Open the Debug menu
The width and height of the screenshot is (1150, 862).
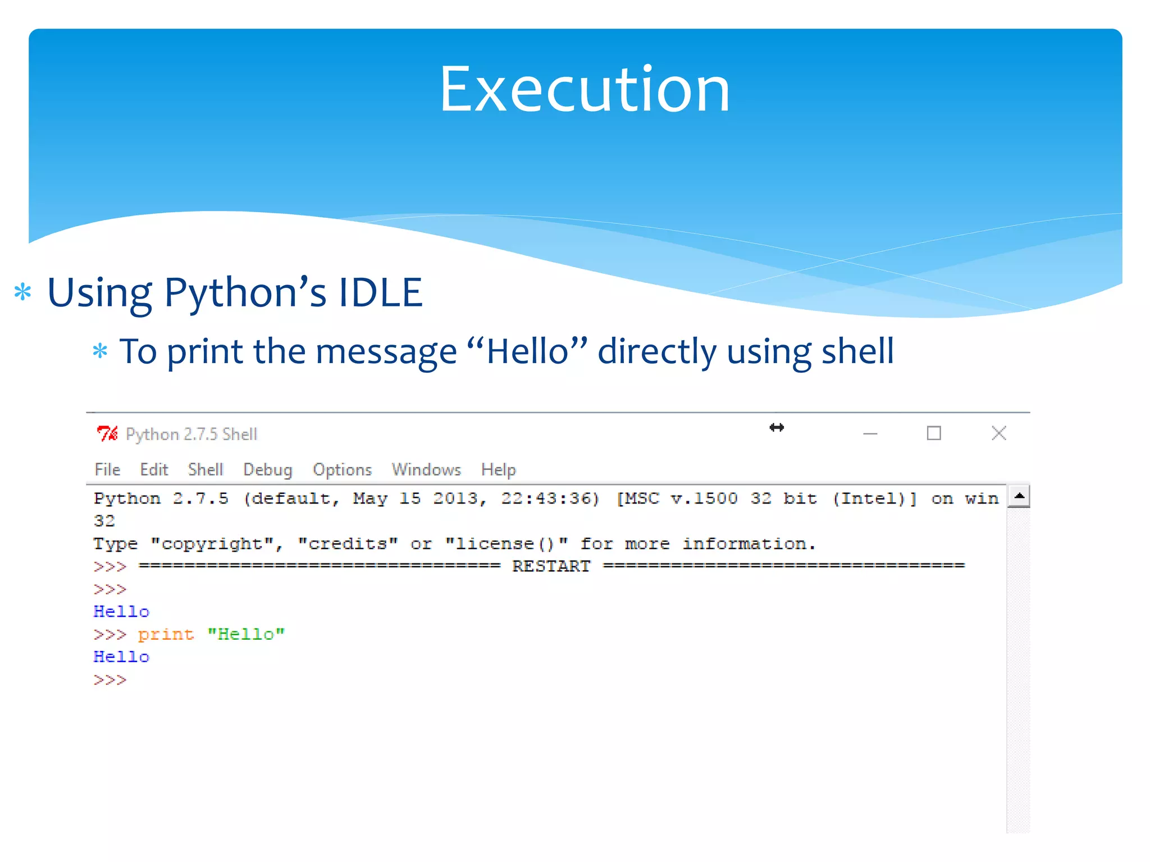268,470
